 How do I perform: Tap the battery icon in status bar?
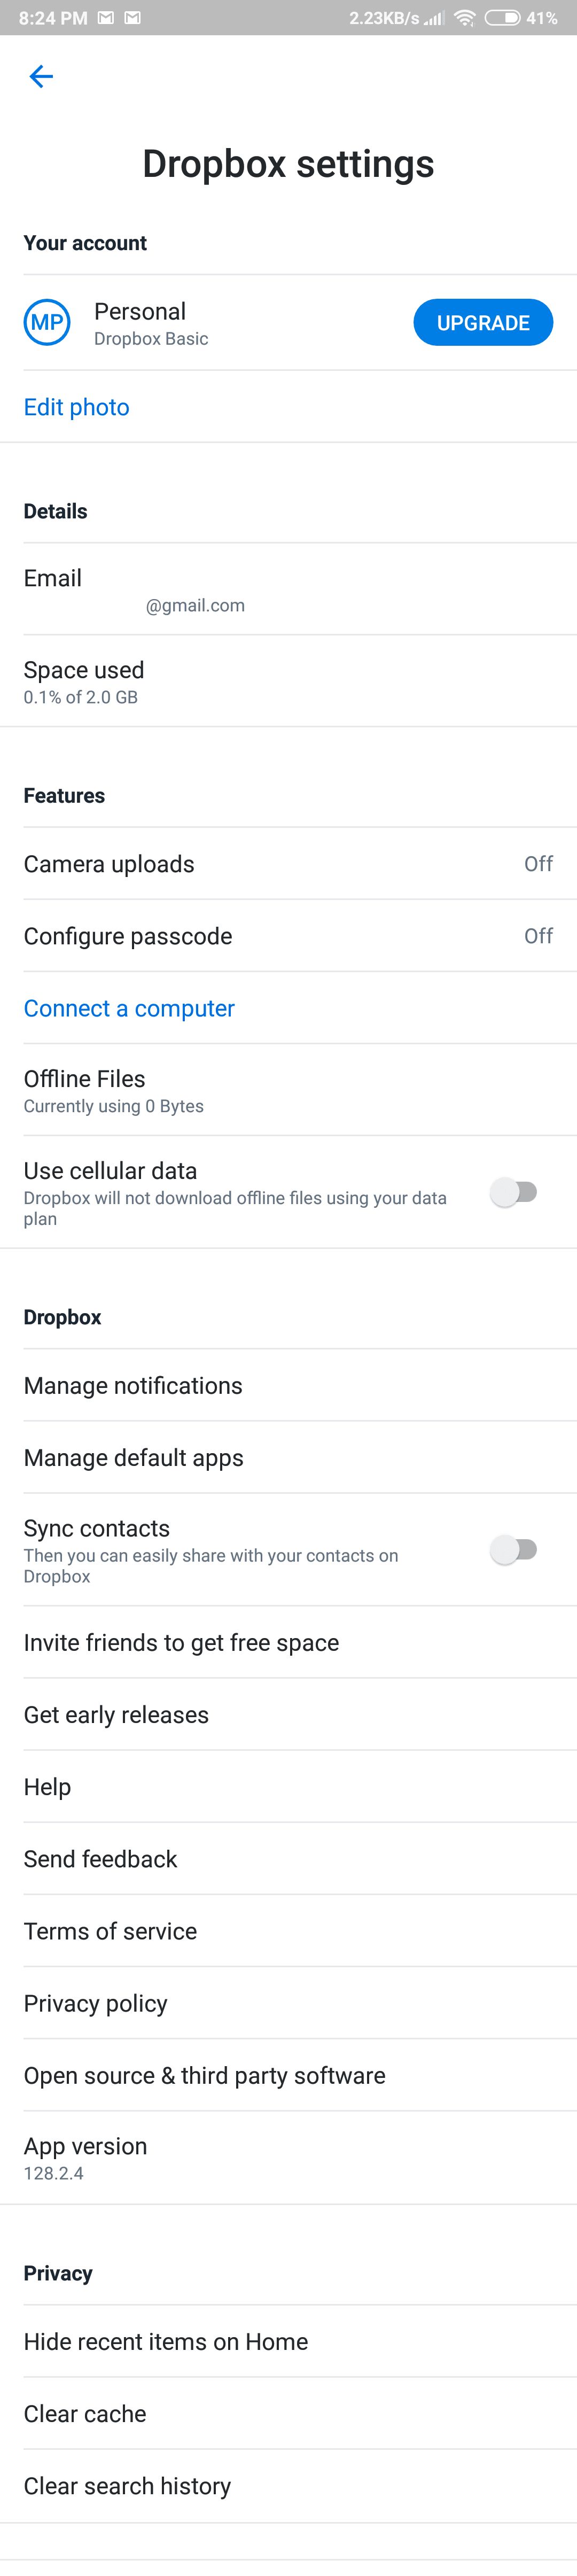coord(502,18)
